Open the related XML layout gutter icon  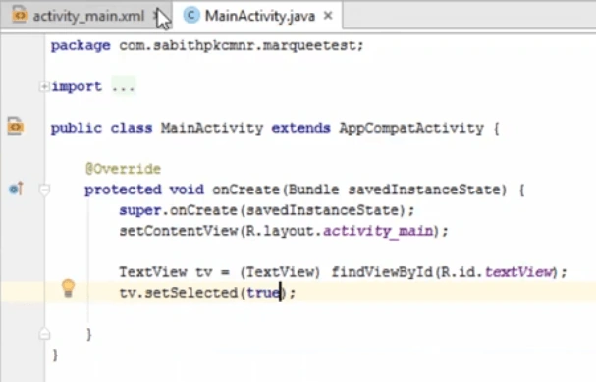click(15, 126)
